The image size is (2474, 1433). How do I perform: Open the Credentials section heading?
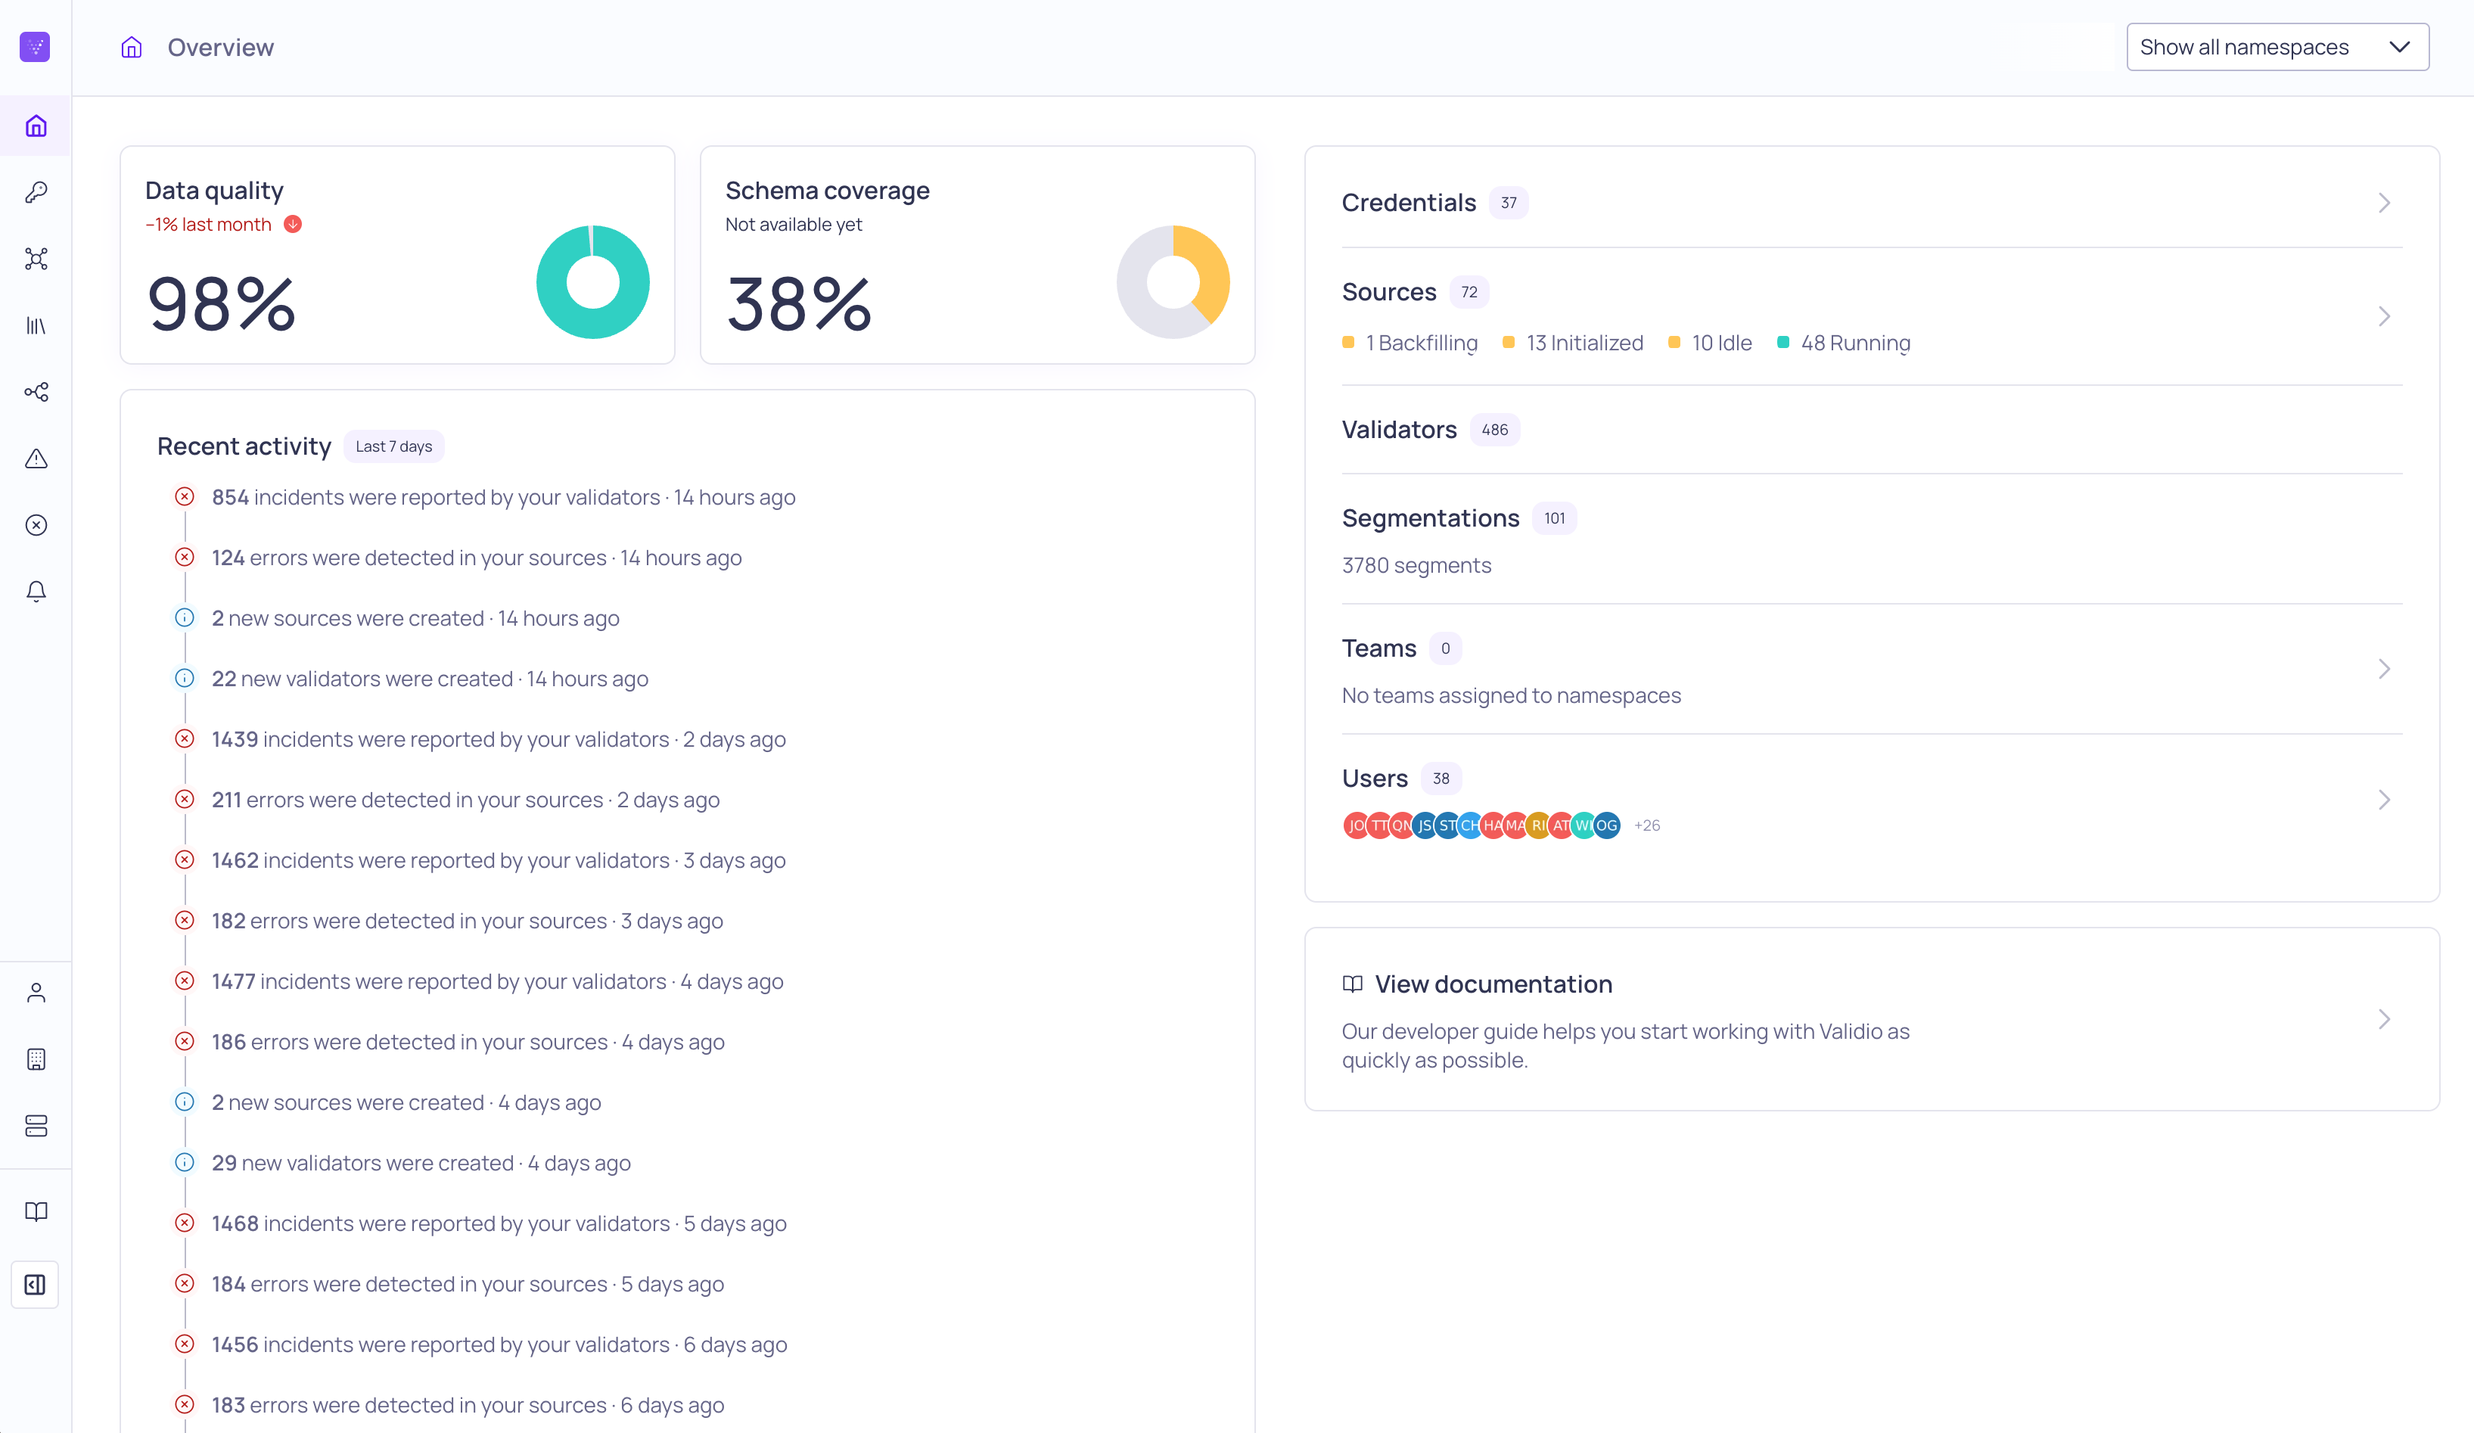1409,204
